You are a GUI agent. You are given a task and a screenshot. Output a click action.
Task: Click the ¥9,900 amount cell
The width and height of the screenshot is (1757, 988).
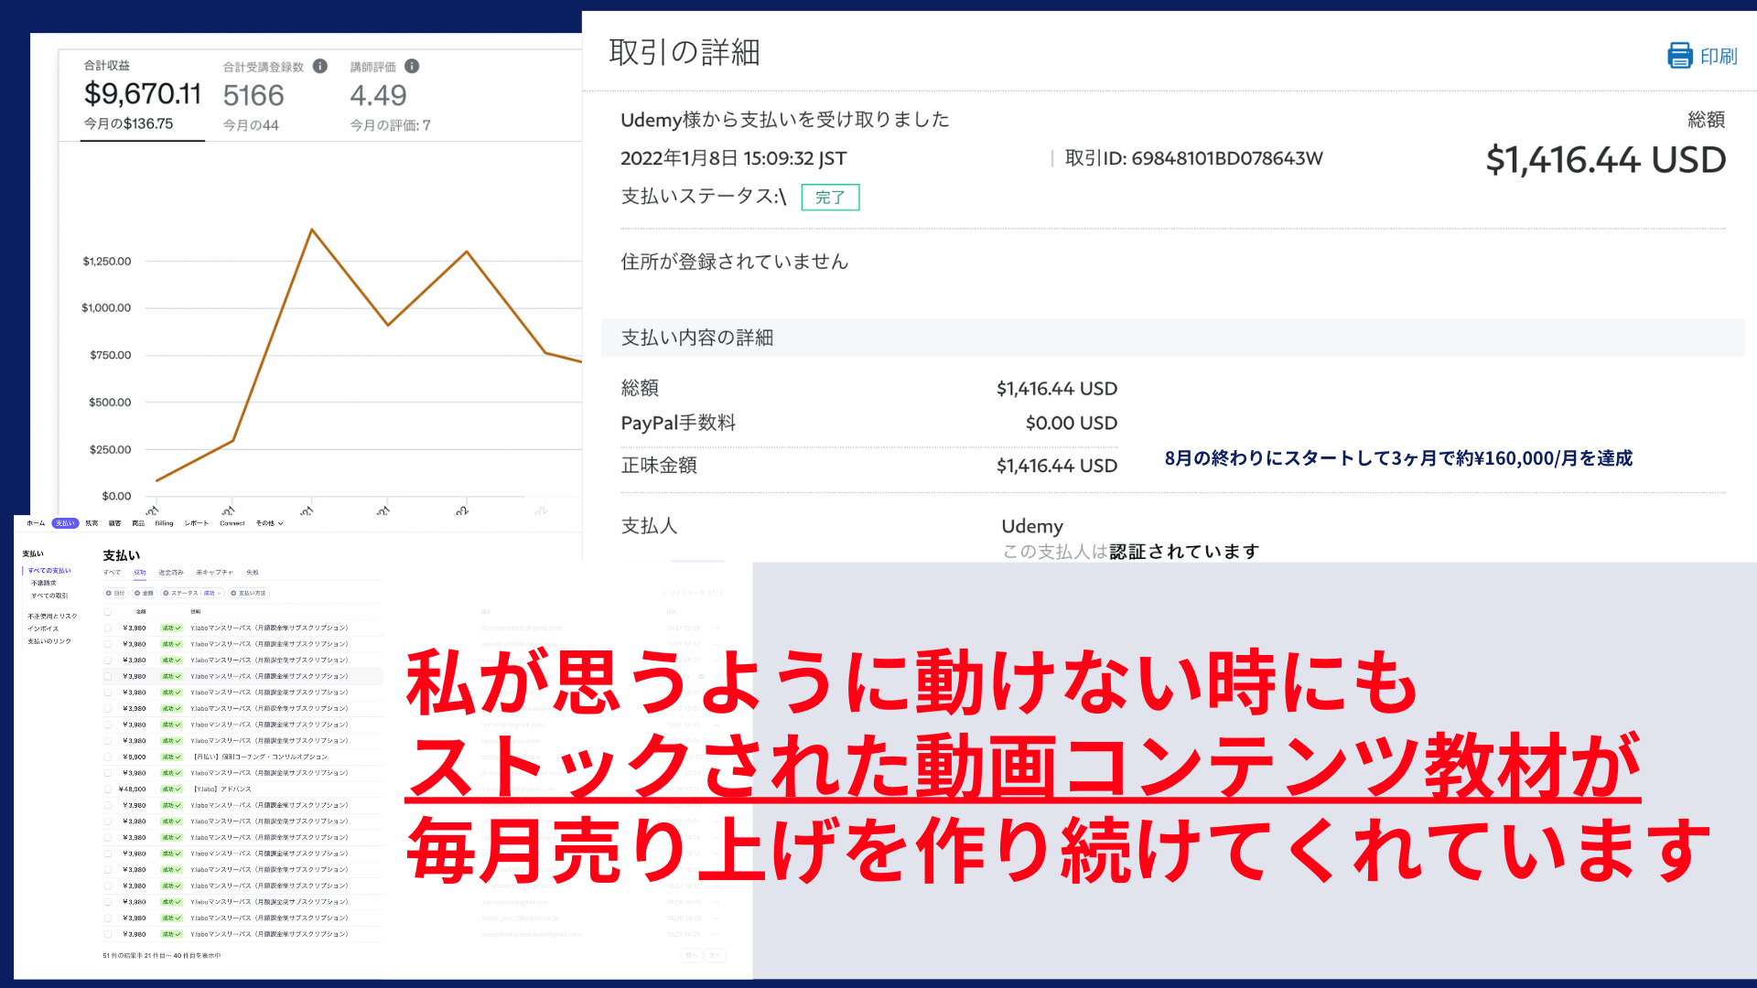point(135,757)
